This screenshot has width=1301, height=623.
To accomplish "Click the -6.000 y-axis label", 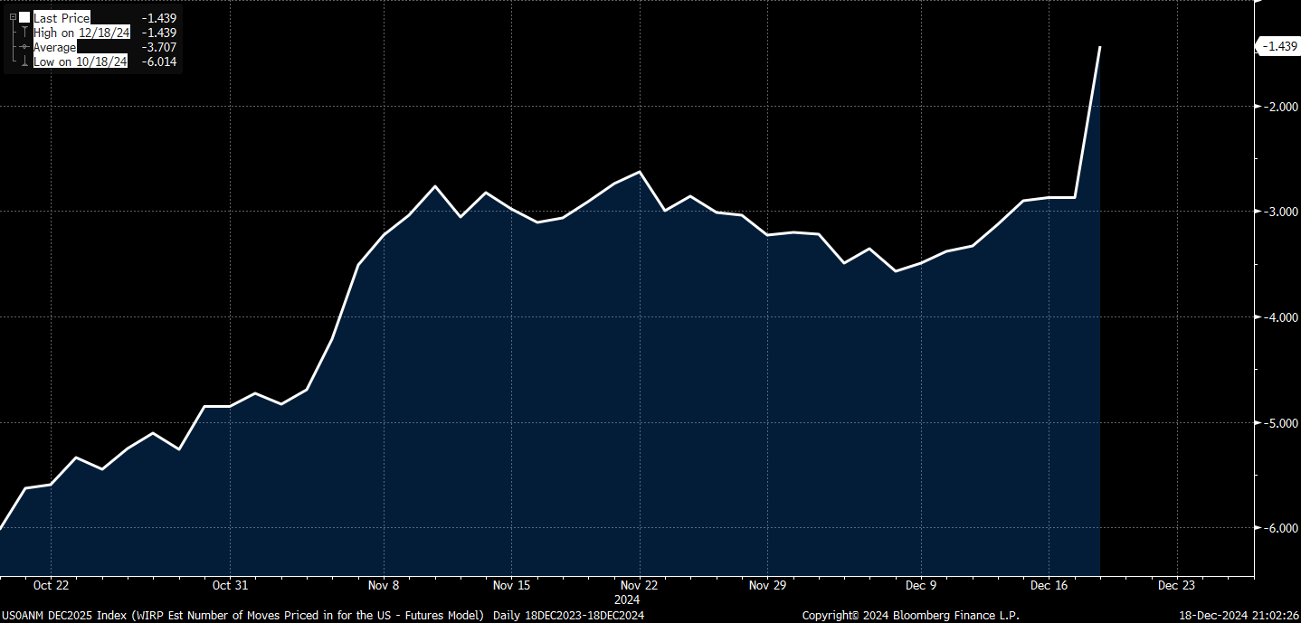I will [1279, 528].
